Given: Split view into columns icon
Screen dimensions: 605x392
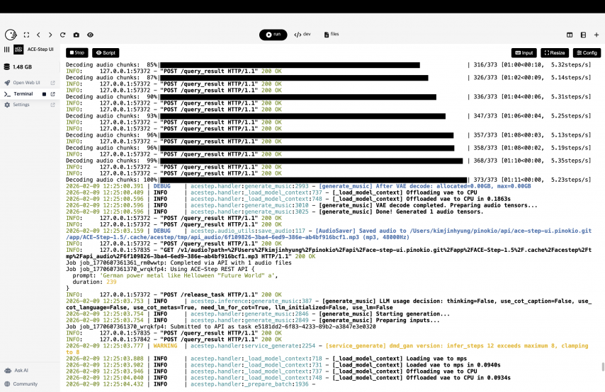Looking at the screenshot, I should [x=570, y=34].
